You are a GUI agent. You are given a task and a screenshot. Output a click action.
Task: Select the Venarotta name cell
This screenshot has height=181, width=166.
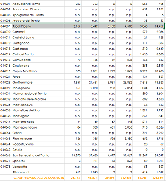pyautogui.click(x=38, y=167)
